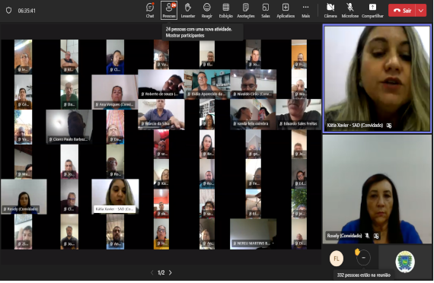Go to next page of participants
The width and height of the screenshot is (434, 283).
click(171, 273)
